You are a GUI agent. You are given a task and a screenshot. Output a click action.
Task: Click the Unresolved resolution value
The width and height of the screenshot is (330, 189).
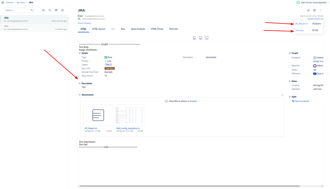click(211, 57)
